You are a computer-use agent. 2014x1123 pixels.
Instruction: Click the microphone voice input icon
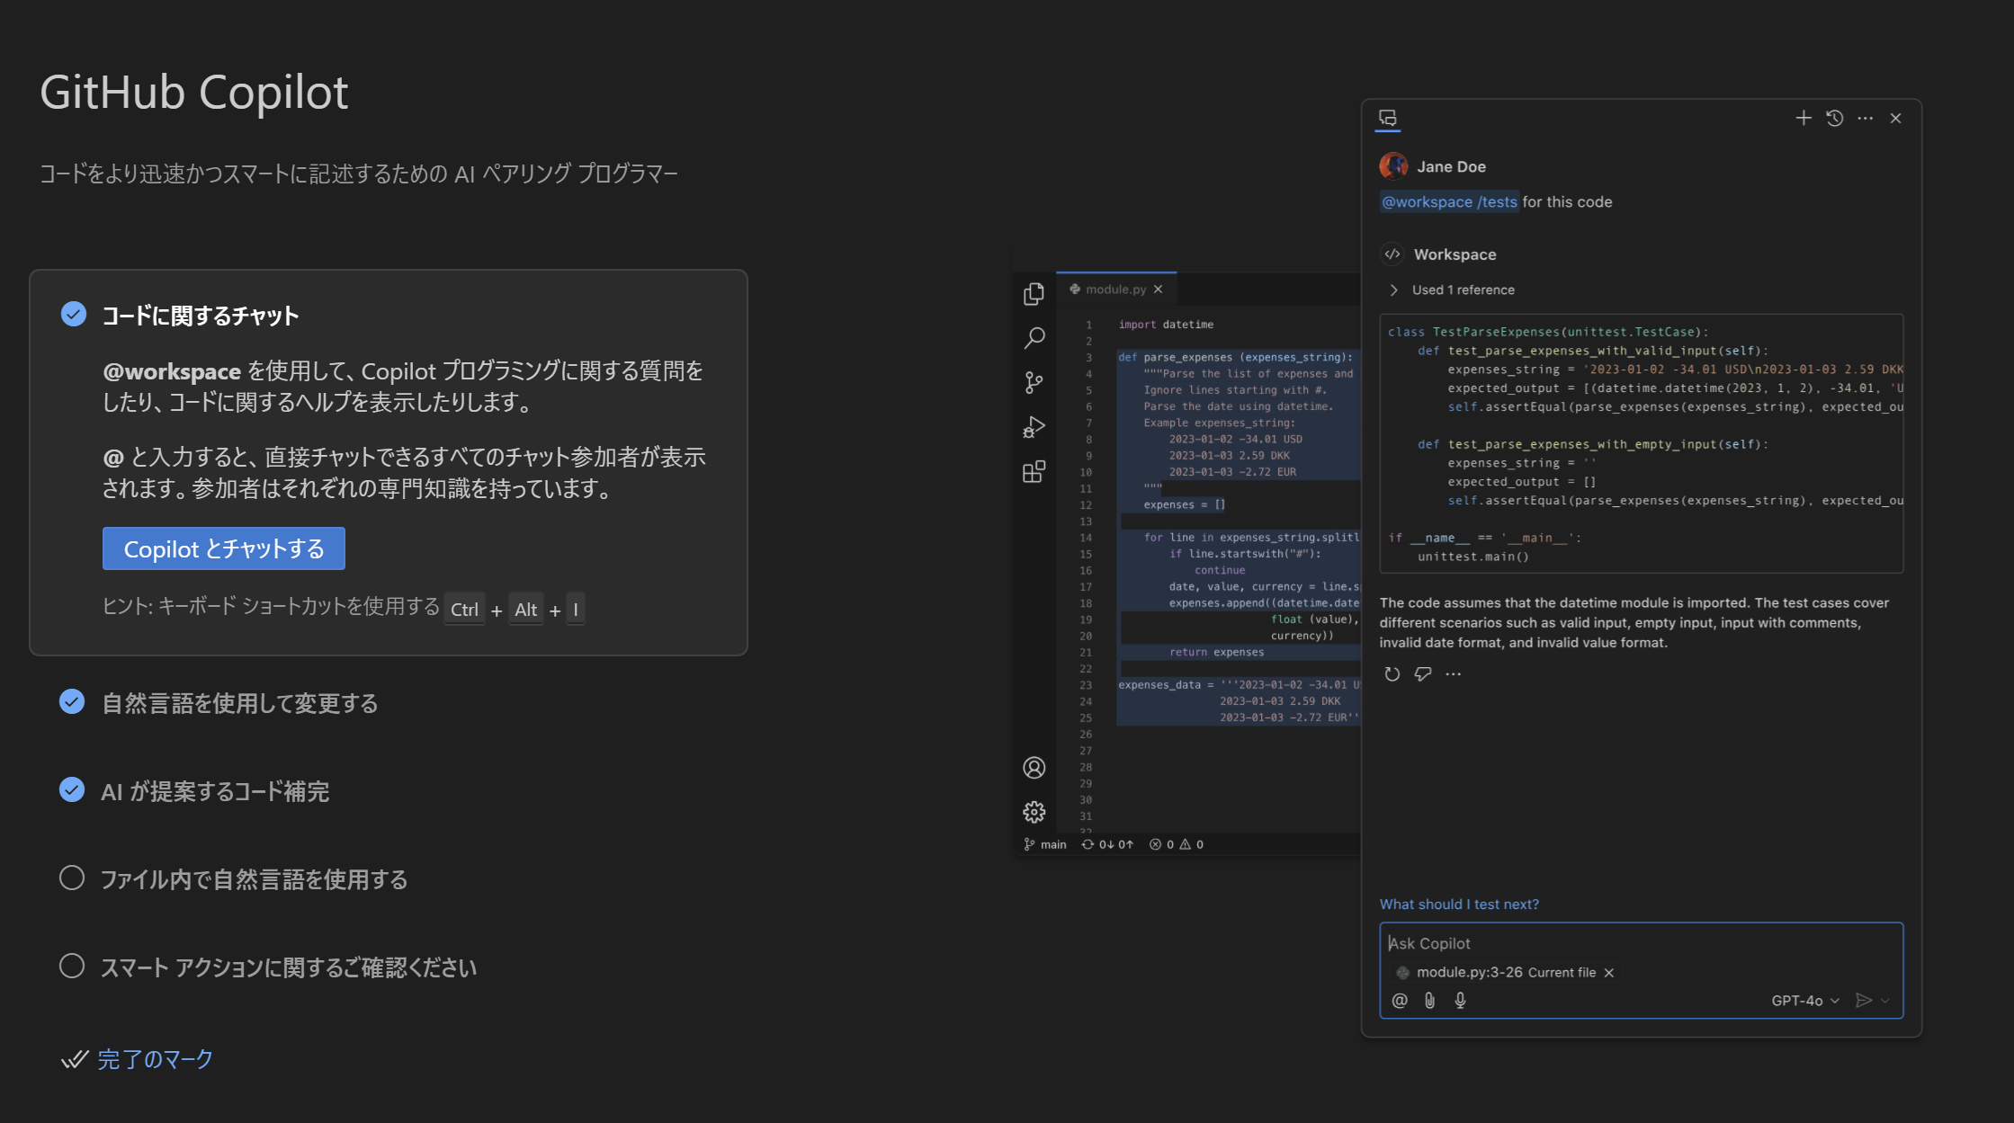click(1460, 1000)
